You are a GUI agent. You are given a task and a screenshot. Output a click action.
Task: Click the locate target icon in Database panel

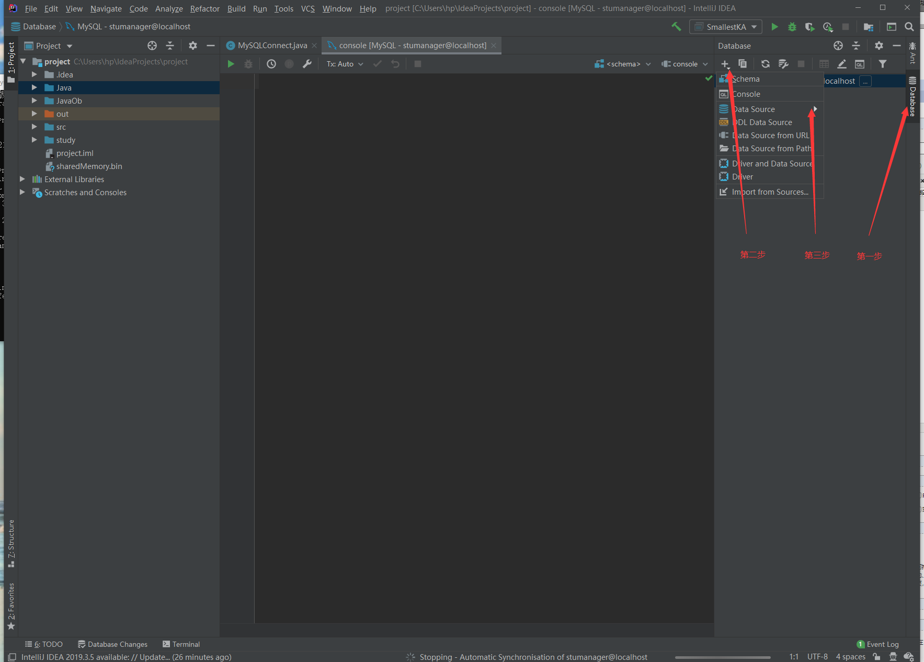click(838, 46)
